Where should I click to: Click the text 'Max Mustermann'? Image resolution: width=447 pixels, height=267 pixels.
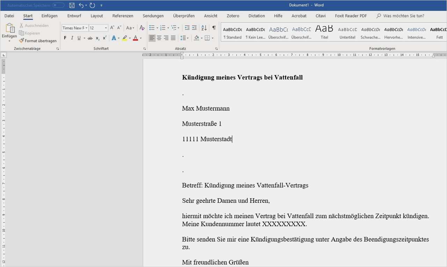point(206,108)
